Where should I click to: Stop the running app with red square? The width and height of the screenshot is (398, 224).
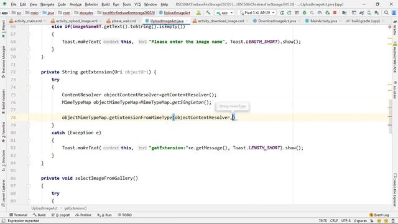[x=335, y=12]
